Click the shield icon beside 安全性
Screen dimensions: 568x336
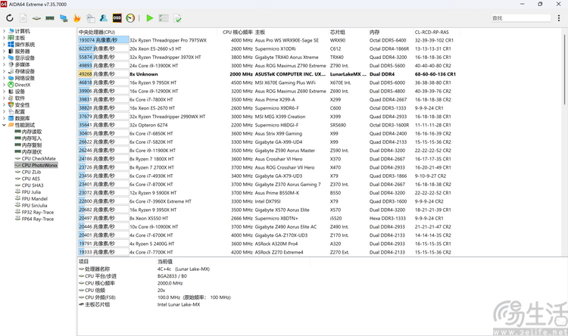(11, 104)
